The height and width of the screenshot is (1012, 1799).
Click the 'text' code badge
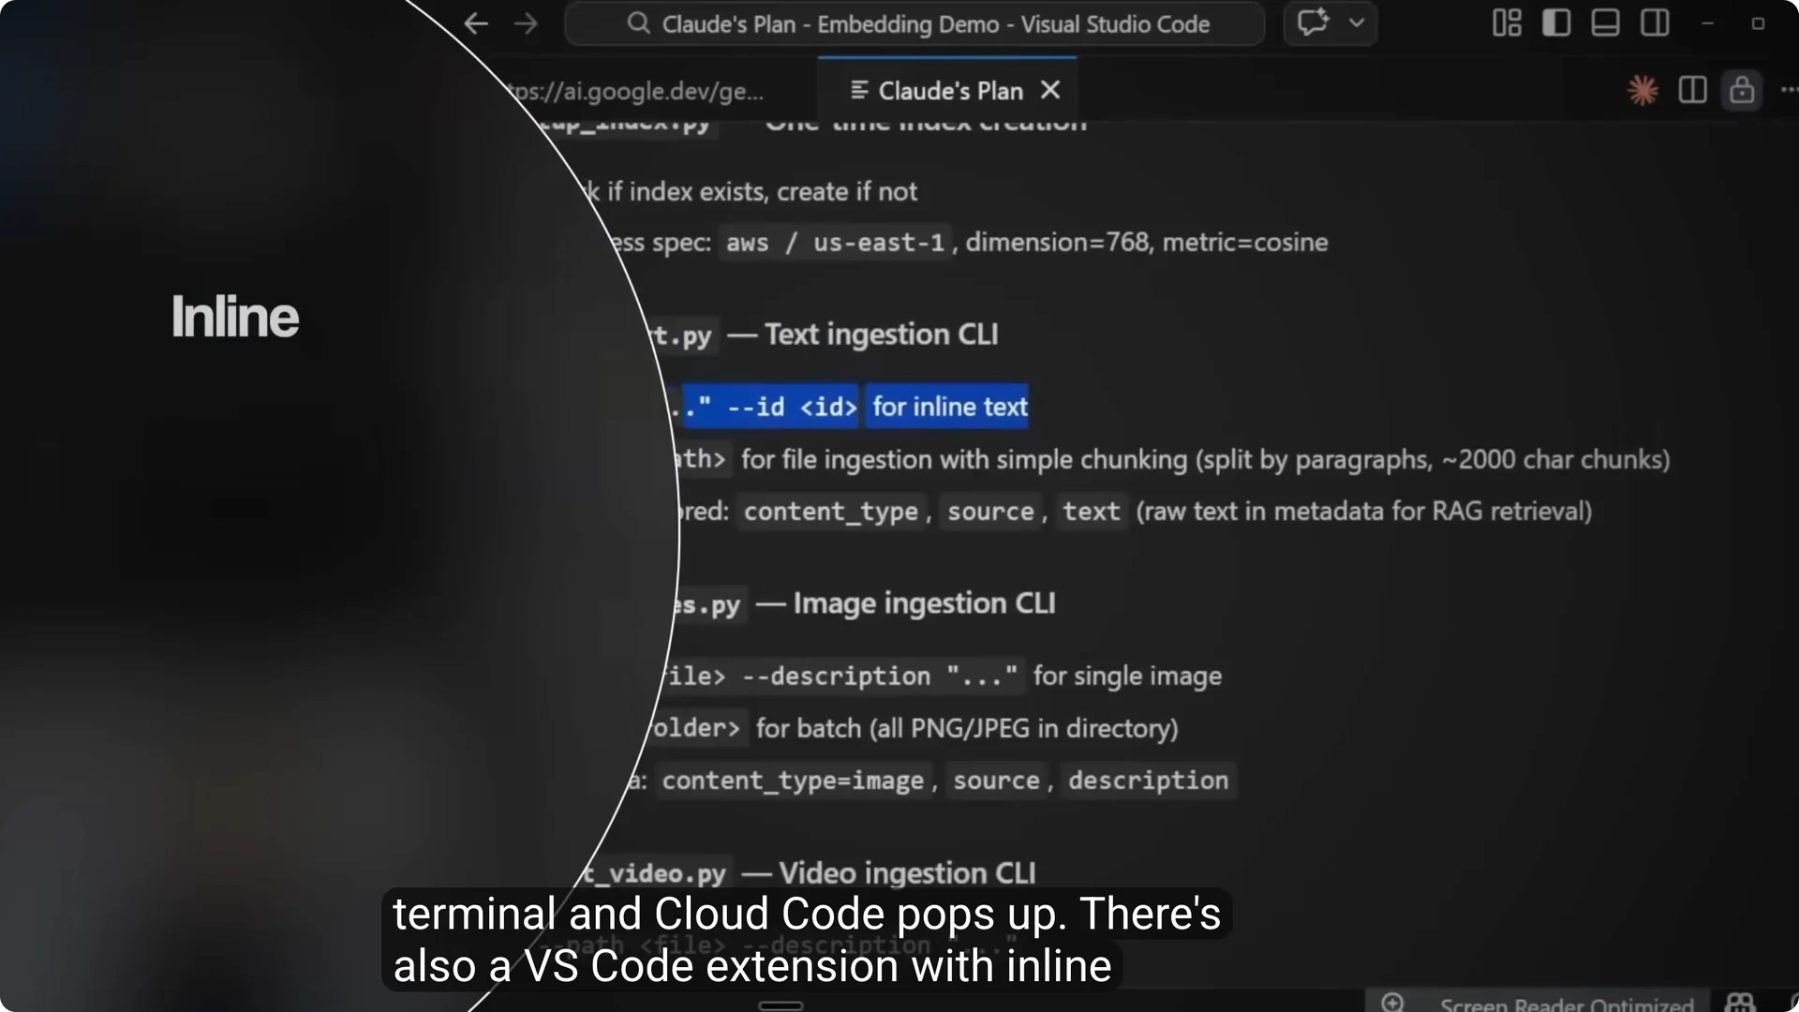[1091, 512]
